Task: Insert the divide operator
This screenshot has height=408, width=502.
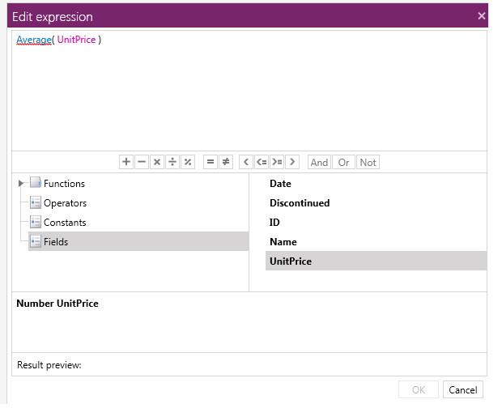Action: 172,162
